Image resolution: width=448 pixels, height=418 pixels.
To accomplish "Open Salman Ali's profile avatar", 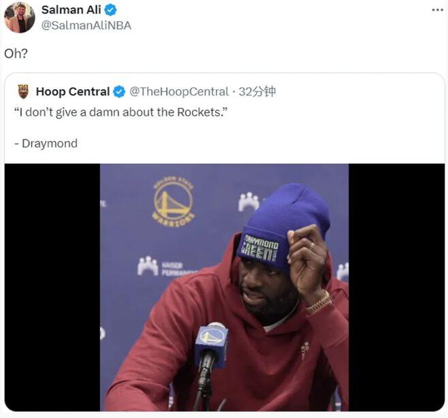I will 19,17.
